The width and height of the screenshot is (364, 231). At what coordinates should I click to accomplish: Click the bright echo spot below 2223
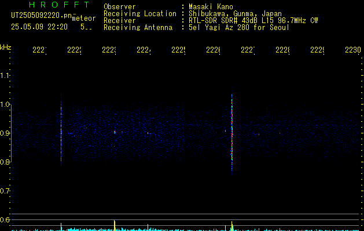pyautogui.click(x=115, y=132)
